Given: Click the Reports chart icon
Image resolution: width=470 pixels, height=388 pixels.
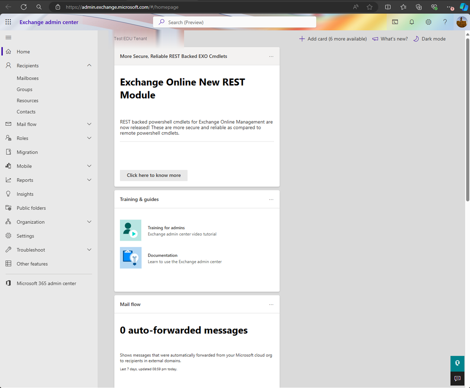Looking at the screenshot, I should (x=8, y=180).
